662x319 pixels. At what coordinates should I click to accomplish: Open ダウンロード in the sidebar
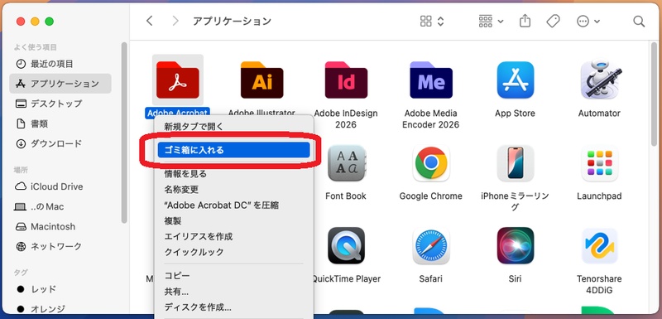pyautogui.click(x=60, y=143)
